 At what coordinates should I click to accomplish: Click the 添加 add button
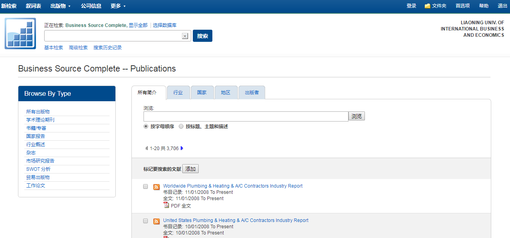(190, 169)
